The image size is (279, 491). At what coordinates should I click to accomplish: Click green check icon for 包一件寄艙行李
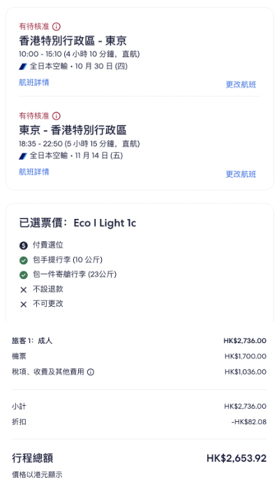[24, 275]
